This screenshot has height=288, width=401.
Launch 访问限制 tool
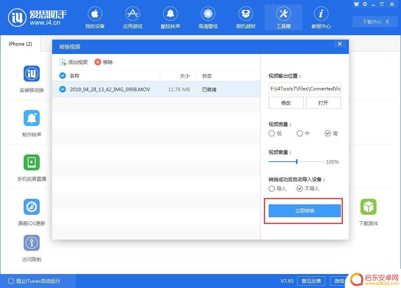tap(32, 248)
